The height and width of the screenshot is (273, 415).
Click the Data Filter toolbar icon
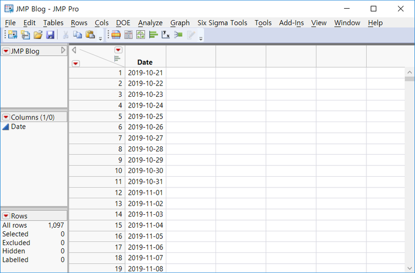coord(116,35)
